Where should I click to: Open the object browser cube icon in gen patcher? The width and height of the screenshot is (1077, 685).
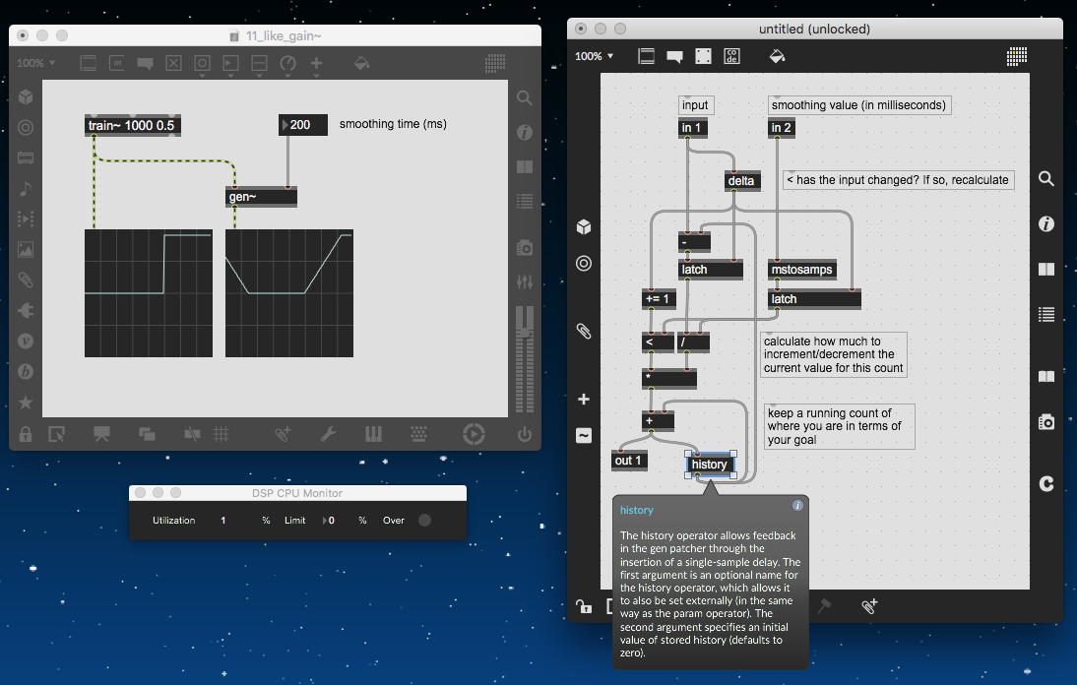coord(584,226)
